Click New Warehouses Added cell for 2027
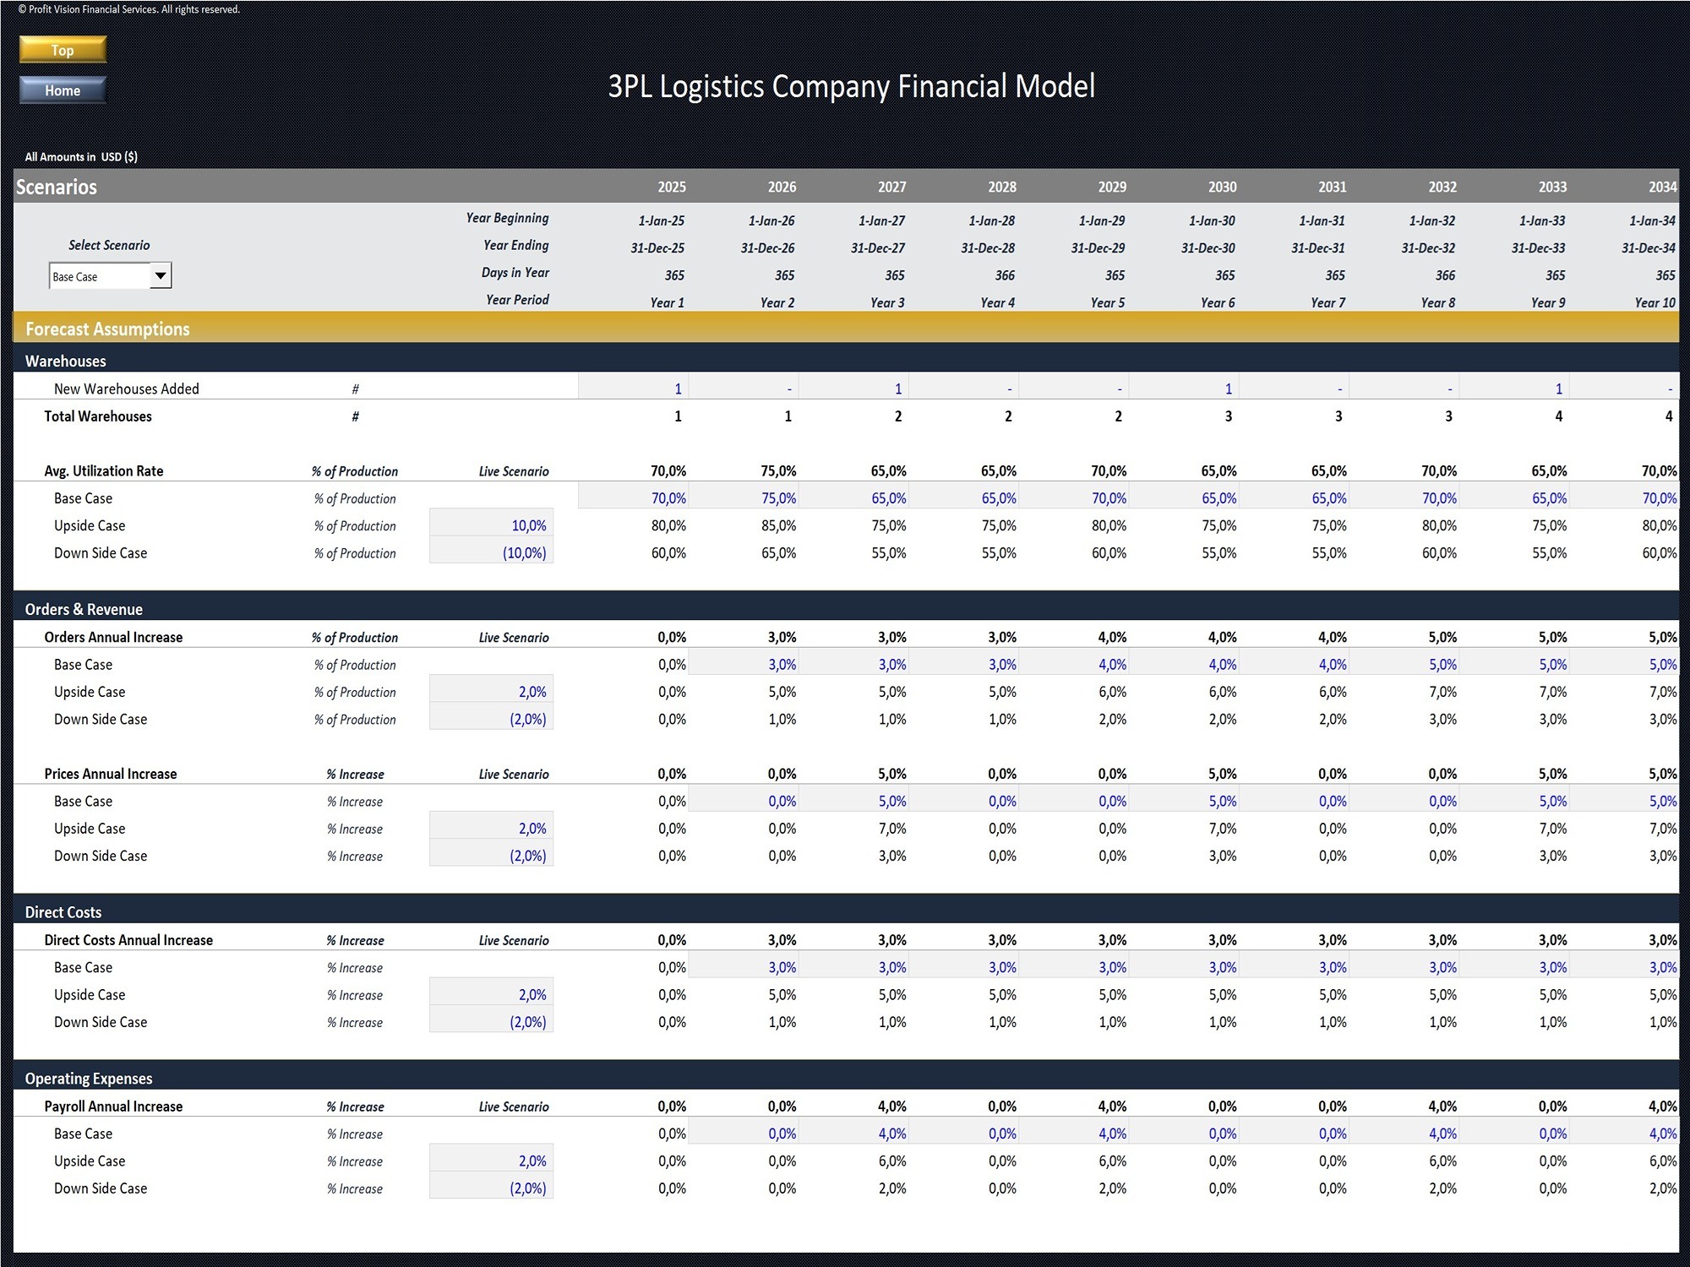The width and height of the screenshot is (1690, 1267). coord(853,388)
